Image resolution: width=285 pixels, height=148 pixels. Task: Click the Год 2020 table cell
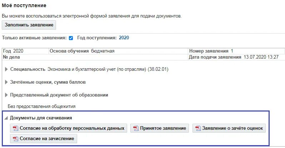pyautogui.click(x=25, y=51)
